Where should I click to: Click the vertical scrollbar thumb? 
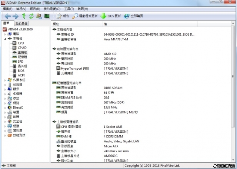(x=233, y=76)
